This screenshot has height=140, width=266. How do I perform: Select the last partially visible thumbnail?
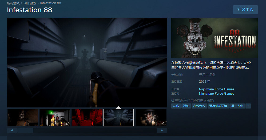tap(151, 118)
